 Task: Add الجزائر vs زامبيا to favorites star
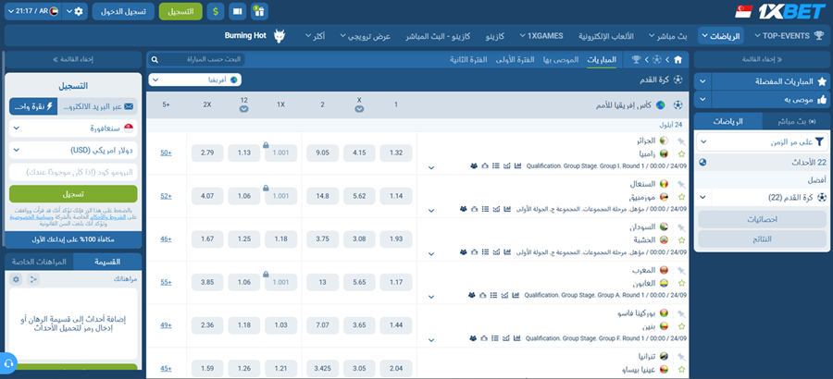[x=681, y=154]
